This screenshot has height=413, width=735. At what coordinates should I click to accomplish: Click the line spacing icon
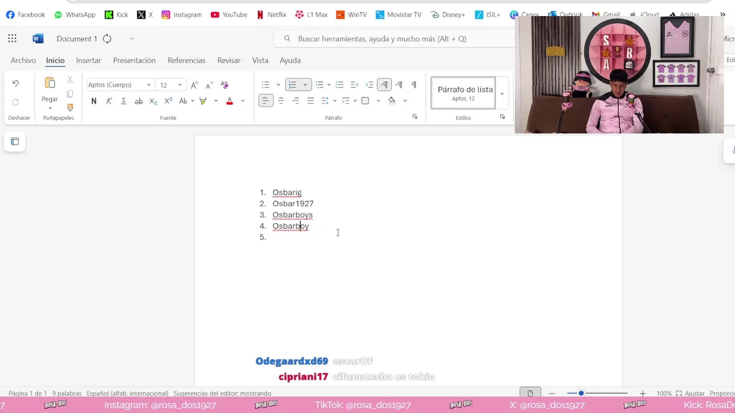[325, 101]
